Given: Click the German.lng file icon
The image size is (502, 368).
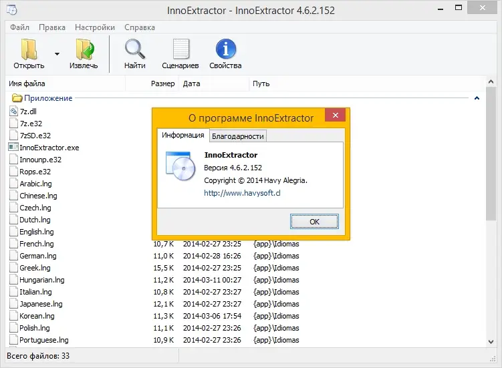Looking at the screenshot, I should [x=13, y=256].
